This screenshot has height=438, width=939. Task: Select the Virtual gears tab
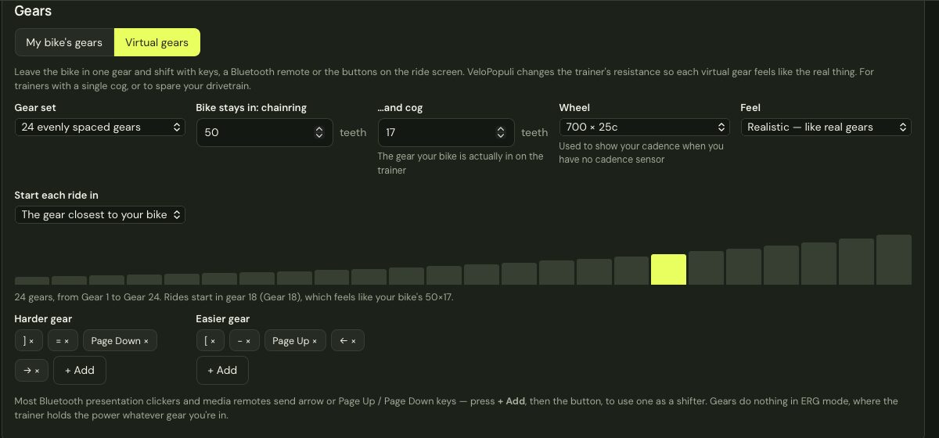point(156,42)
